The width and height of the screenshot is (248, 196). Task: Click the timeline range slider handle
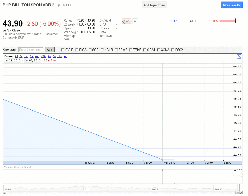pos(237,192)
